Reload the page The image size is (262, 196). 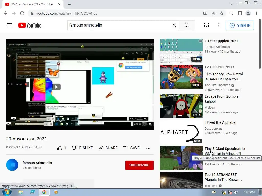point(22,13)
